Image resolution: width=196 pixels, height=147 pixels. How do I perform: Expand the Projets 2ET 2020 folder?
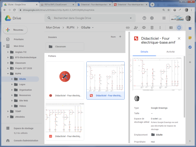[x=8, y=68]
